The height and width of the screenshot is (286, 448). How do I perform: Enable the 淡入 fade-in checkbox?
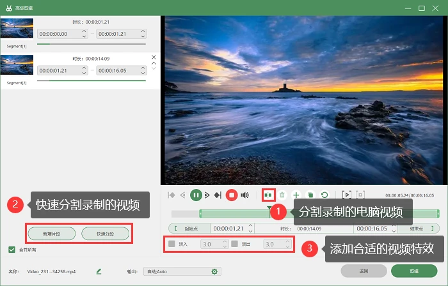coord(172,244)
